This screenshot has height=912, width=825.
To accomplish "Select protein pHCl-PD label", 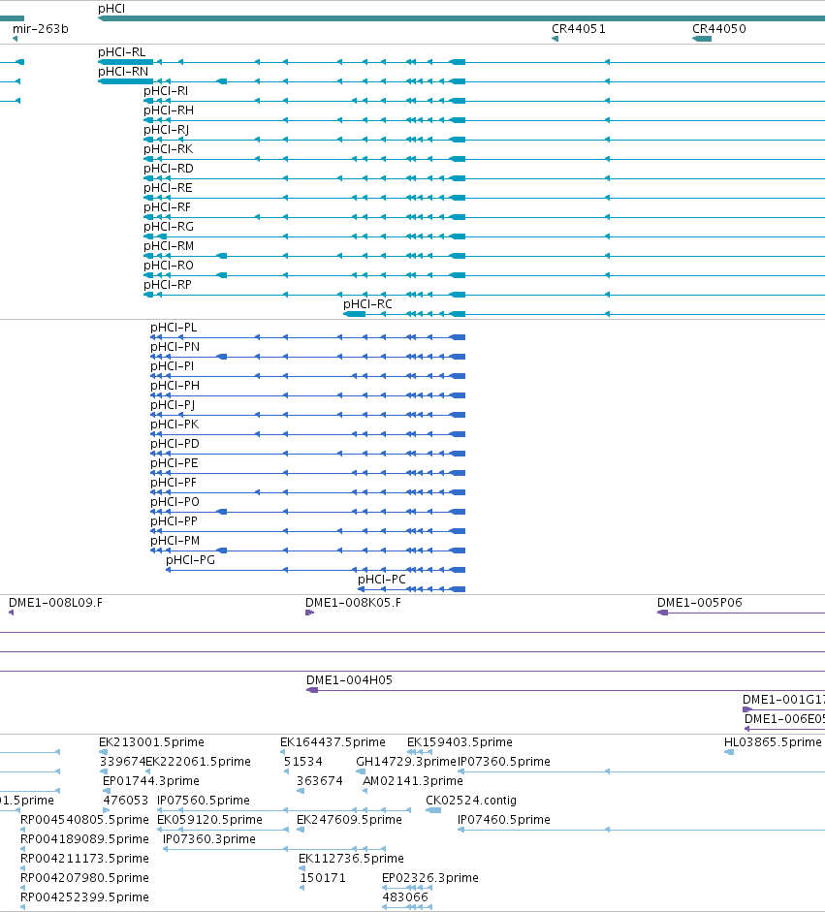I will (x=175, y=444).
